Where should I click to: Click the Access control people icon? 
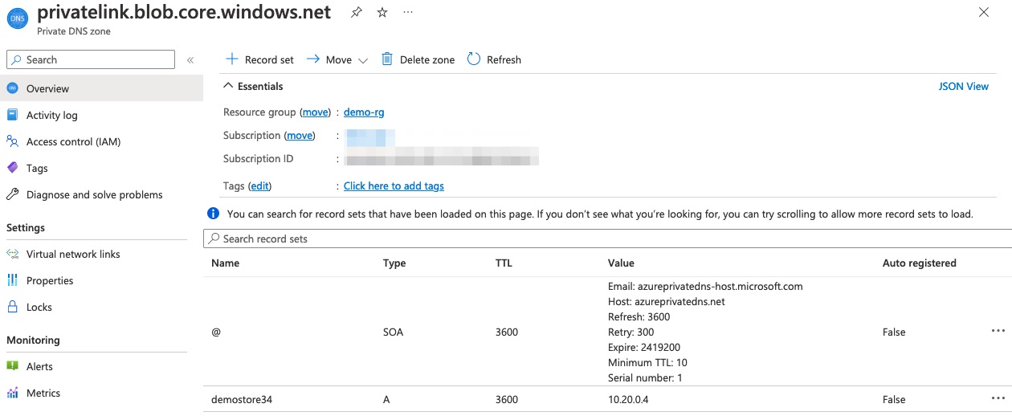tap(12, 141)
